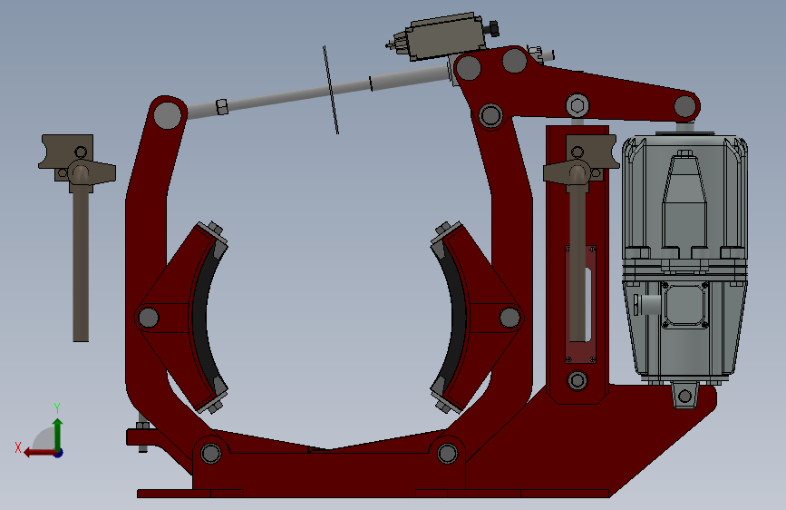Click the blue Z axis dot of the triad
Viewport: 786px width, 510px height.
59,453
